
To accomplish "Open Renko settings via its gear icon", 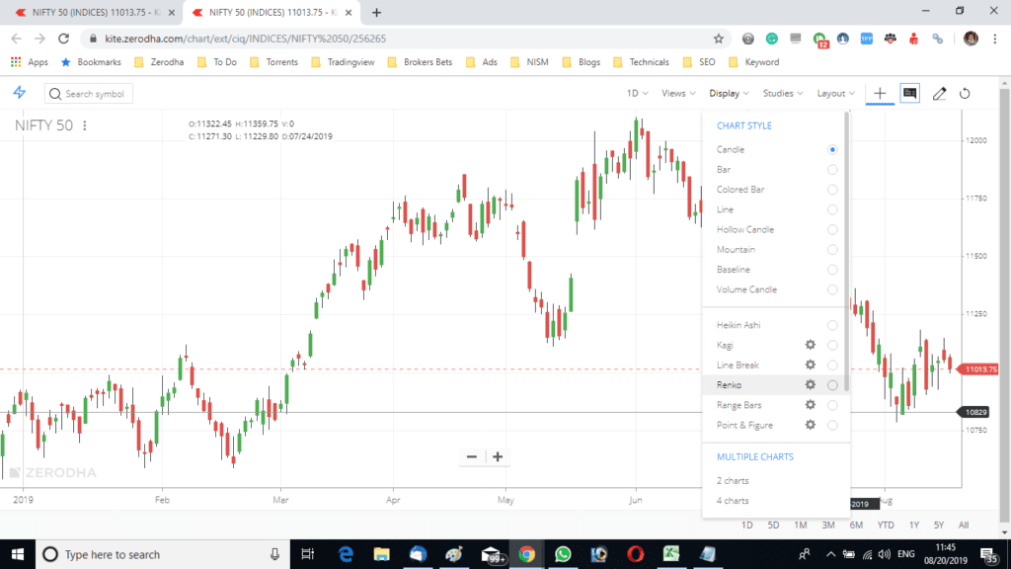I will tap(810, 384).
